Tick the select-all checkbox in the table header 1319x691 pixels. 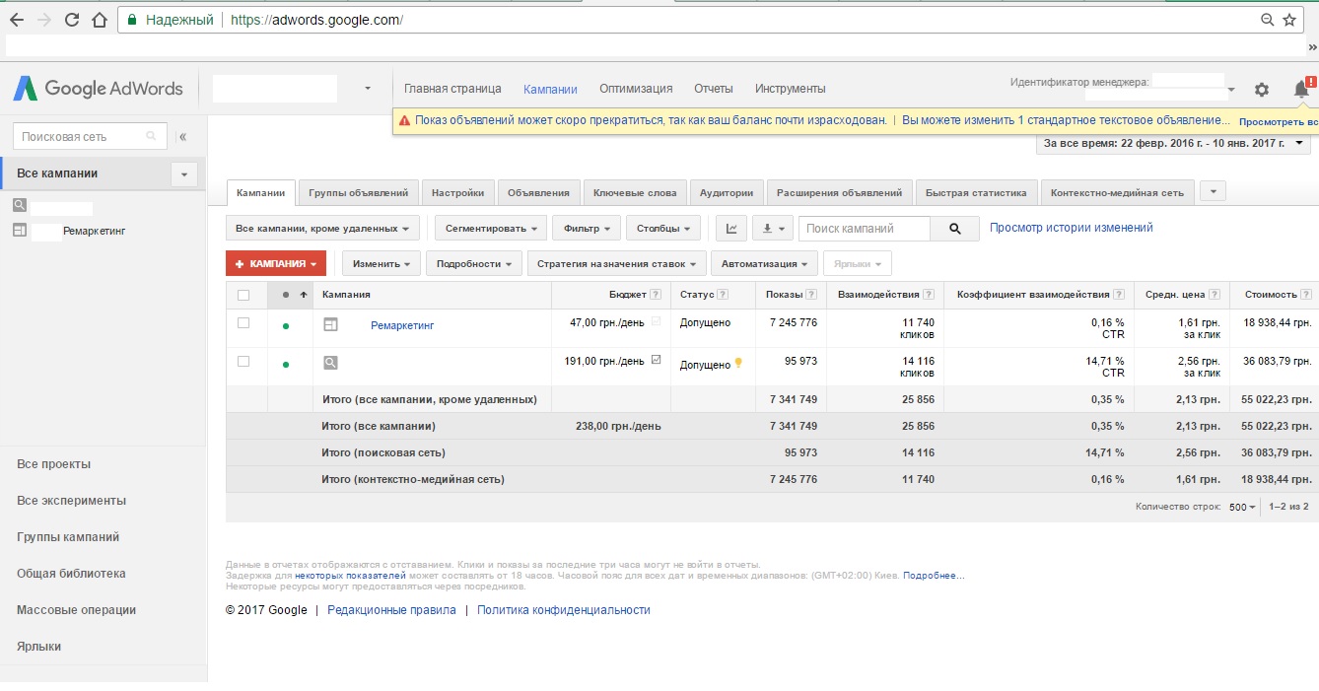click(243, 295)
